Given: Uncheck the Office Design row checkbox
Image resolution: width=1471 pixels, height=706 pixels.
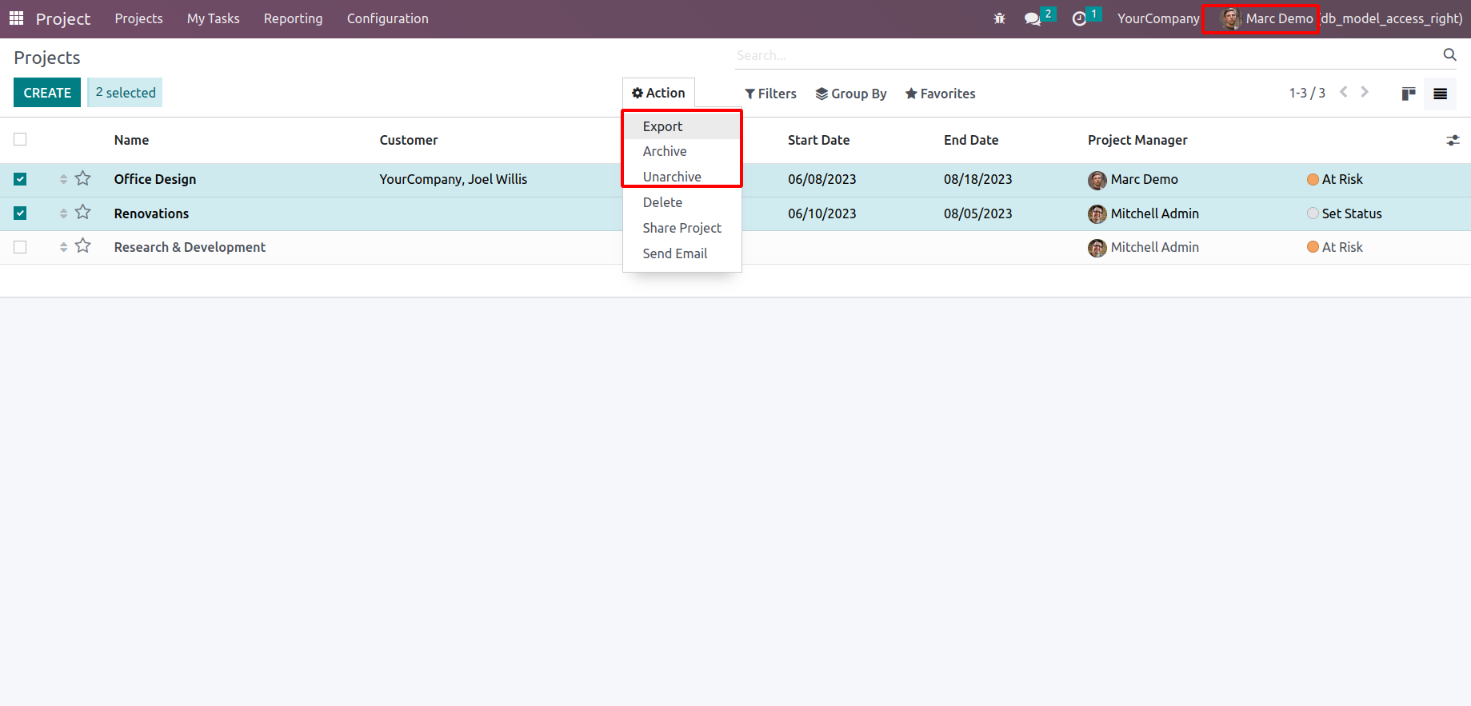Looking at the screenshot, I should click(x=20, y=179).
